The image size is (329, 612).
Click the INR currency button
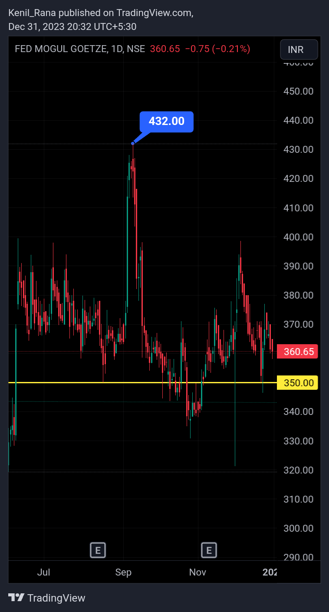tap(299, 49)
